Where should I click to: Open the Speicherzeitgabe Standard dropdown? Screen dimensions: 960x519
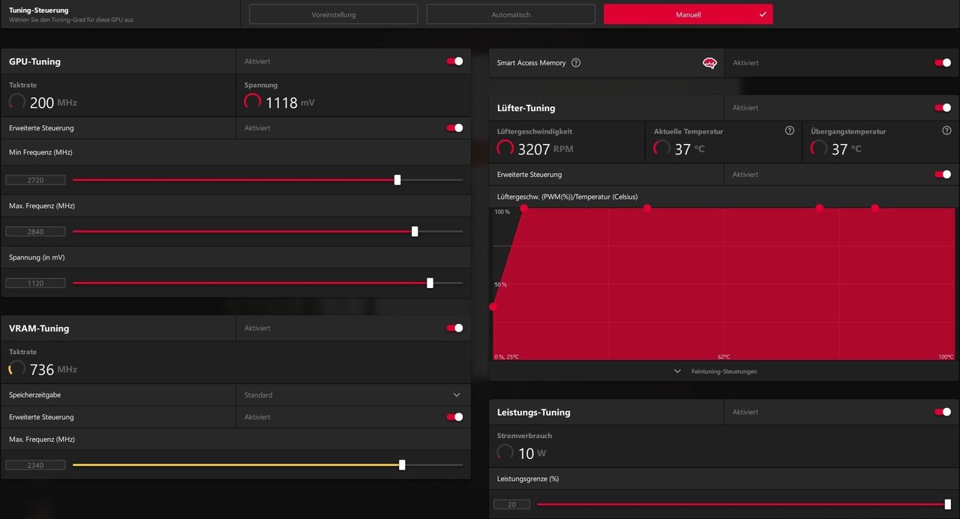tap(353, 394)
